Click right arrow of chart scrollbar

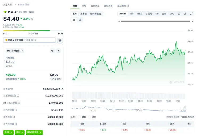192,21
